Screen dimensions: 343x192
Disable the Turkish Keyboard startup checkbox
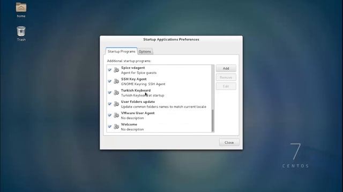[x=110, y=92]
